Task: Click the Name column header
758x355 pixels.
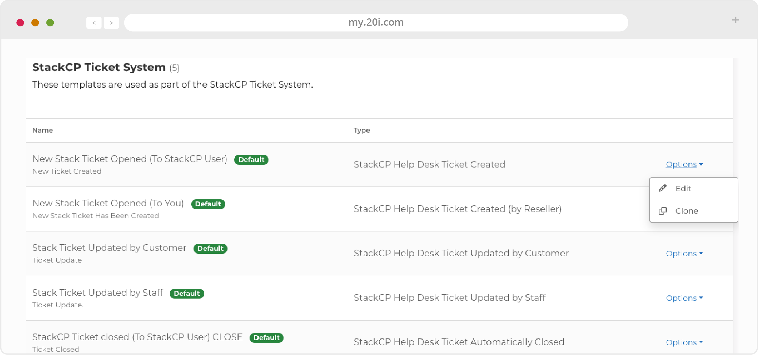Action: [x=43, y=130]
